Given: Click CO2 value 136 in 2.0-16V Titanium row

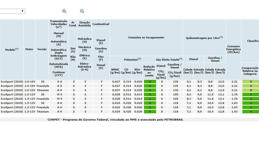Looking at the screenshot, I should 175,90.
